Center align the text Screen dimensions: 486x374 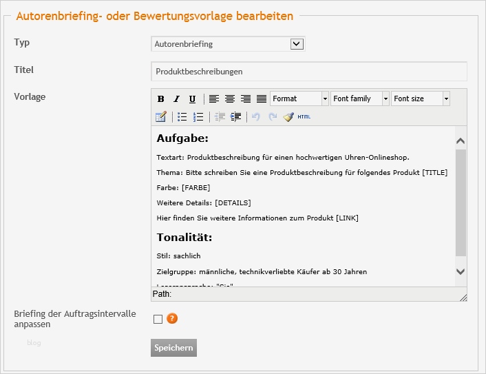[230, 99]
